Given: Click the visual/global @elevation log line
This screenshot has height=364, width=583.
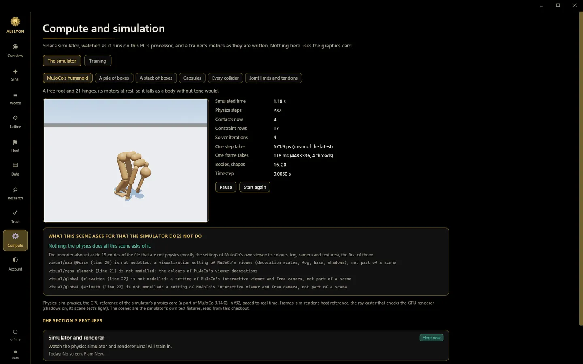Looking at the screenshot, I should pyautogui.click(x=200, y=279).
